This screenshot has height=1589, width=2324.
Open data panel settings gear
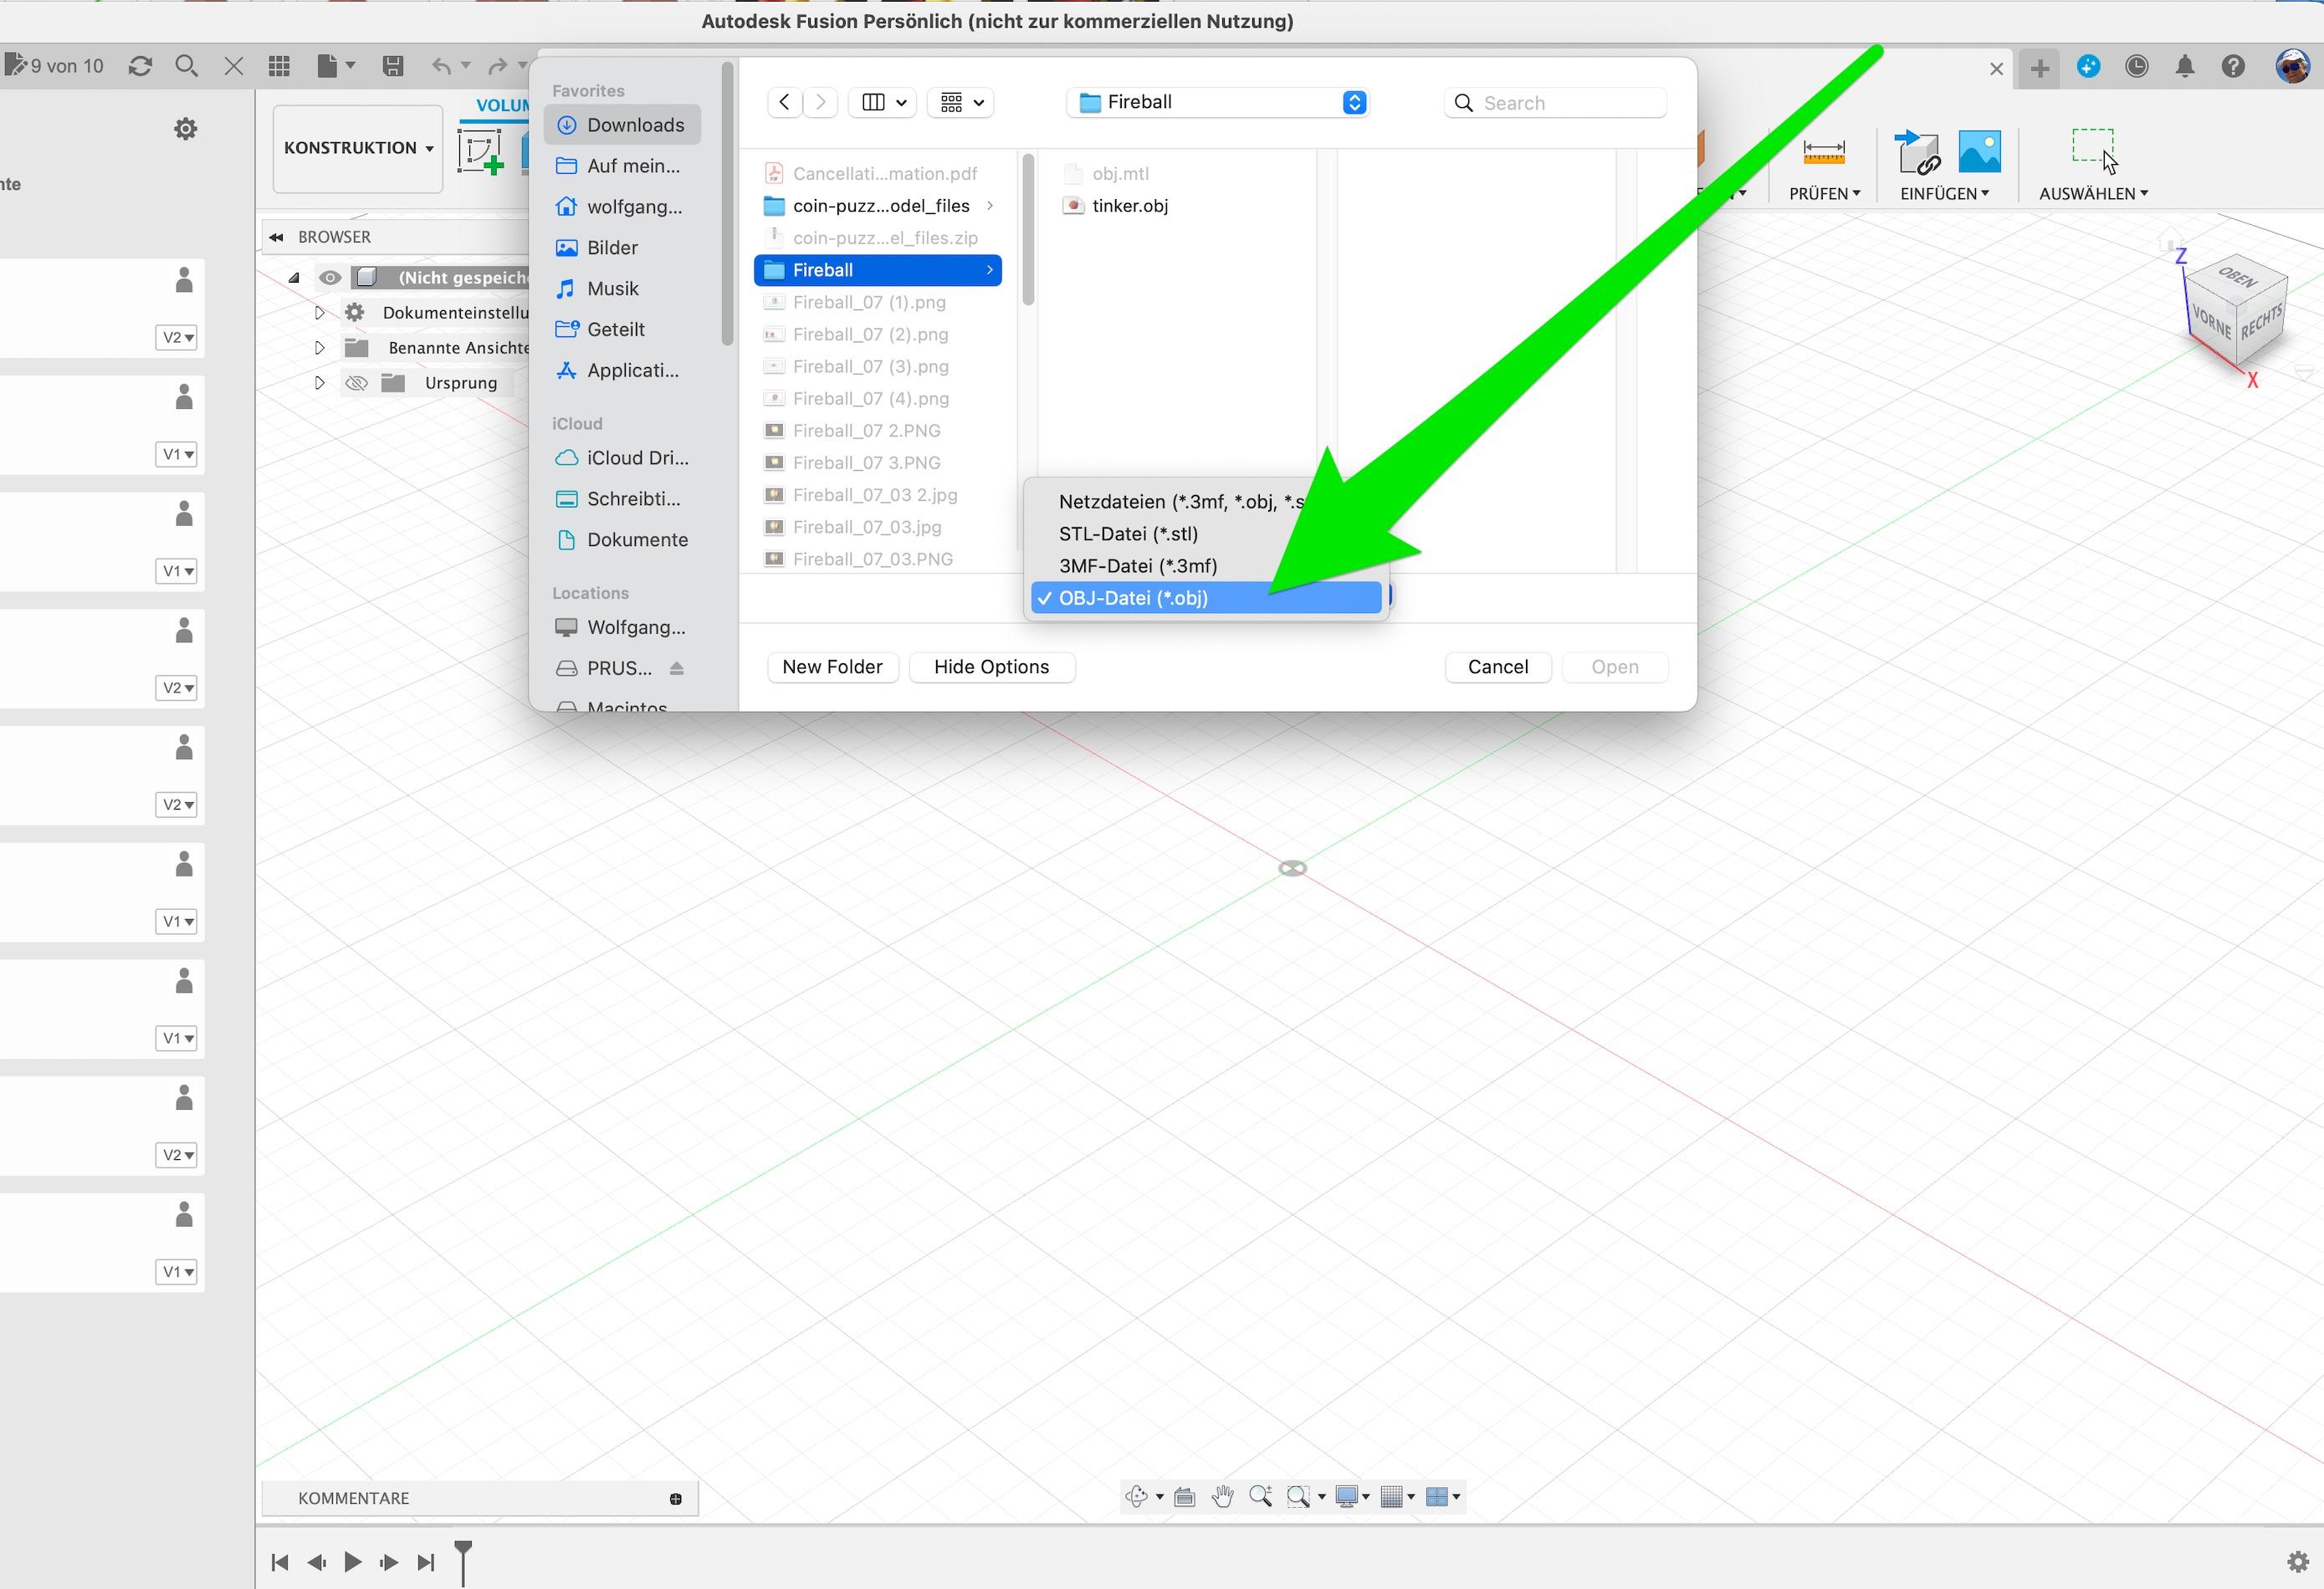(186, 129)
